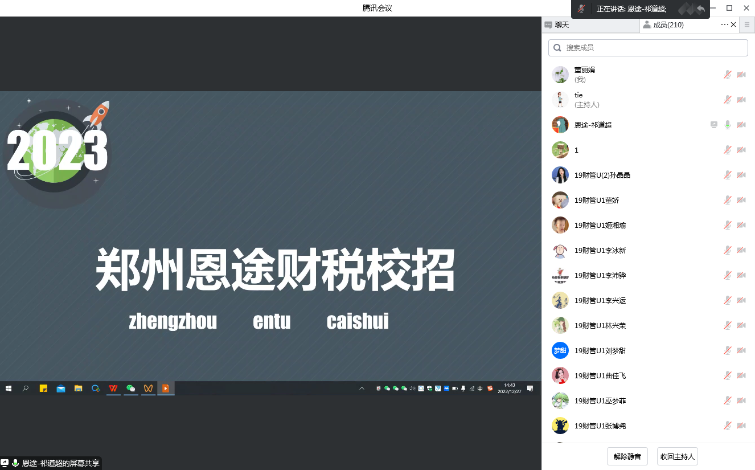Click muted mic for 19财管U1姬湘瑜
Viewport: 755px width, 470px height.
point(727,225)
